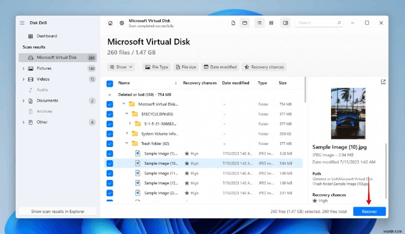Uncheck the S-1-5-21-300682 folder checkbox
Screen dimensions: 405x234
[x=110, y=124]
